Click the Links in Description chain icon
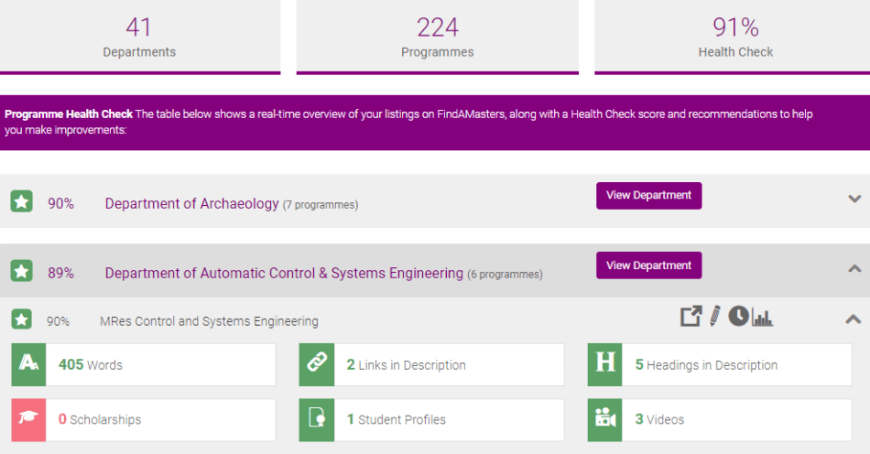 tap(317, 364)
